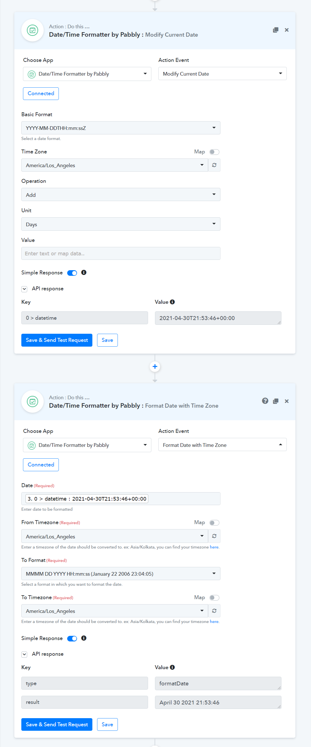Toggle the Map switch for Time Zone
Viewport: 311px width, 747px height.
(214, 152)
